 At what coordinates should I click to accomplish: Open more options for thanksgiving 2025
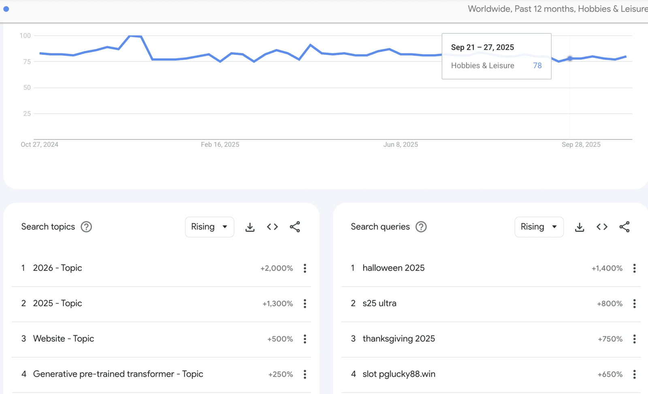(635, 339)
